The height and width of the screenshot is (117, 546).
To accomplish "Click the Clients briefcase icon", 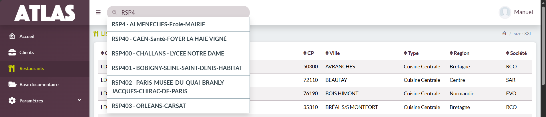I will click(x=12, y=52).
